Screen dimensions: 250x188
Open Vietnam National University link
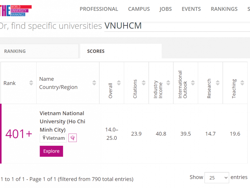(x=62, y=121)
